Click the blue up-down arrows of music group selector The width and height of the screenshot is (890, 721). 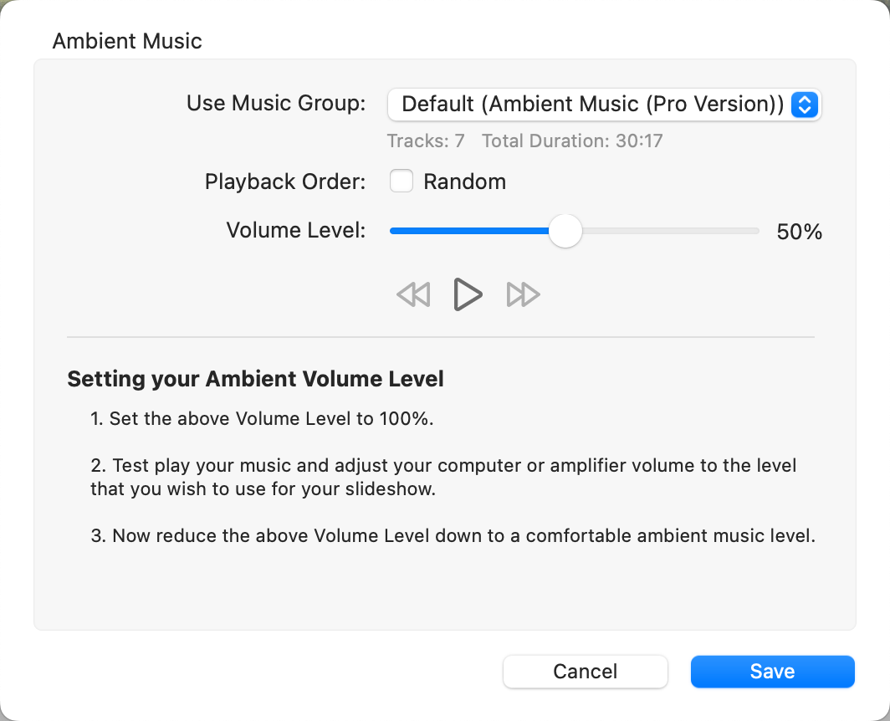804,105
